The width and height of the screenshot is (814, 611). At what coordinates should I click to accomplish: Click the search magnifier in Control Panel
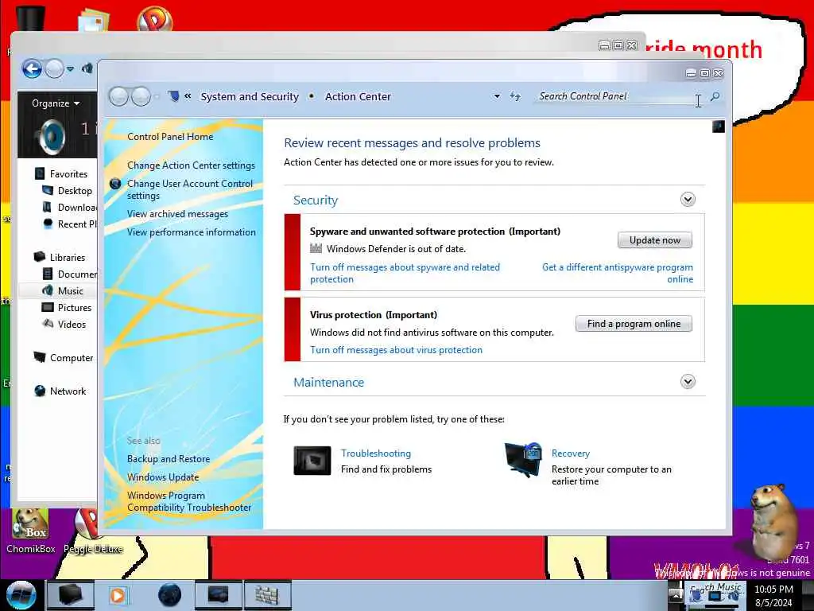click(x=715, y=96)
